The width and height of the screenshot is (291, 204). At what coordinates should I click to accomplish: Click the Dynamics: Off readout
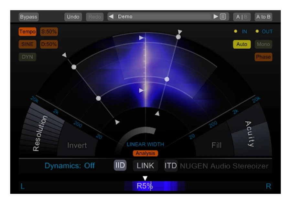(x=70, y=166)
